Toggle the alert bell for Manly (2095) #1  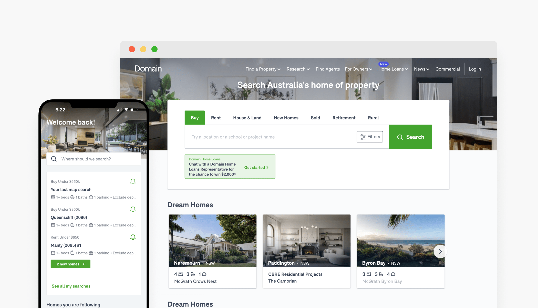click(133, 237)
